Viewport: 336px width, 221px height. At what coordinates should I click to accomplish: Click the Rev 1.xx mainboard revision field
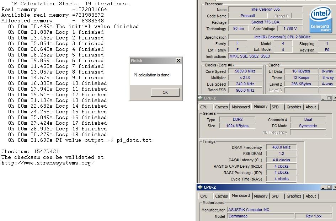tap(314, 216)
